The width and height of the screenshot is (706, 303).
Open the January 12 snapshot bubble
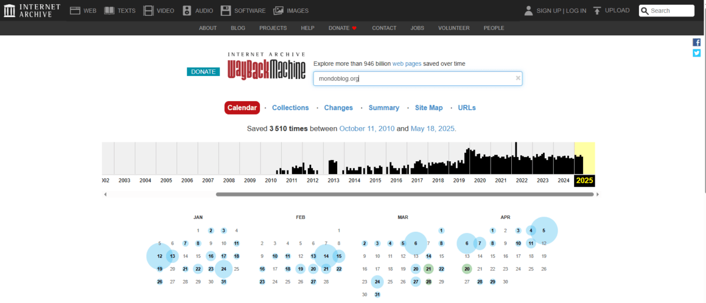pyautogui.click(x=159, y=256)
